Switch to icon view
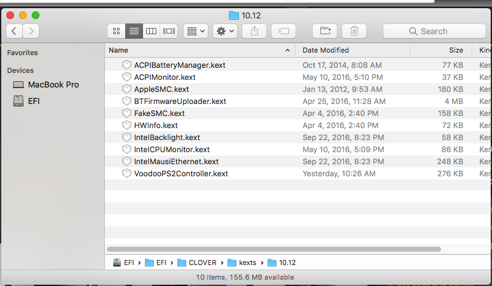Image resolution: width=492 pixels, height=286 pixels. tap(116, 30)
